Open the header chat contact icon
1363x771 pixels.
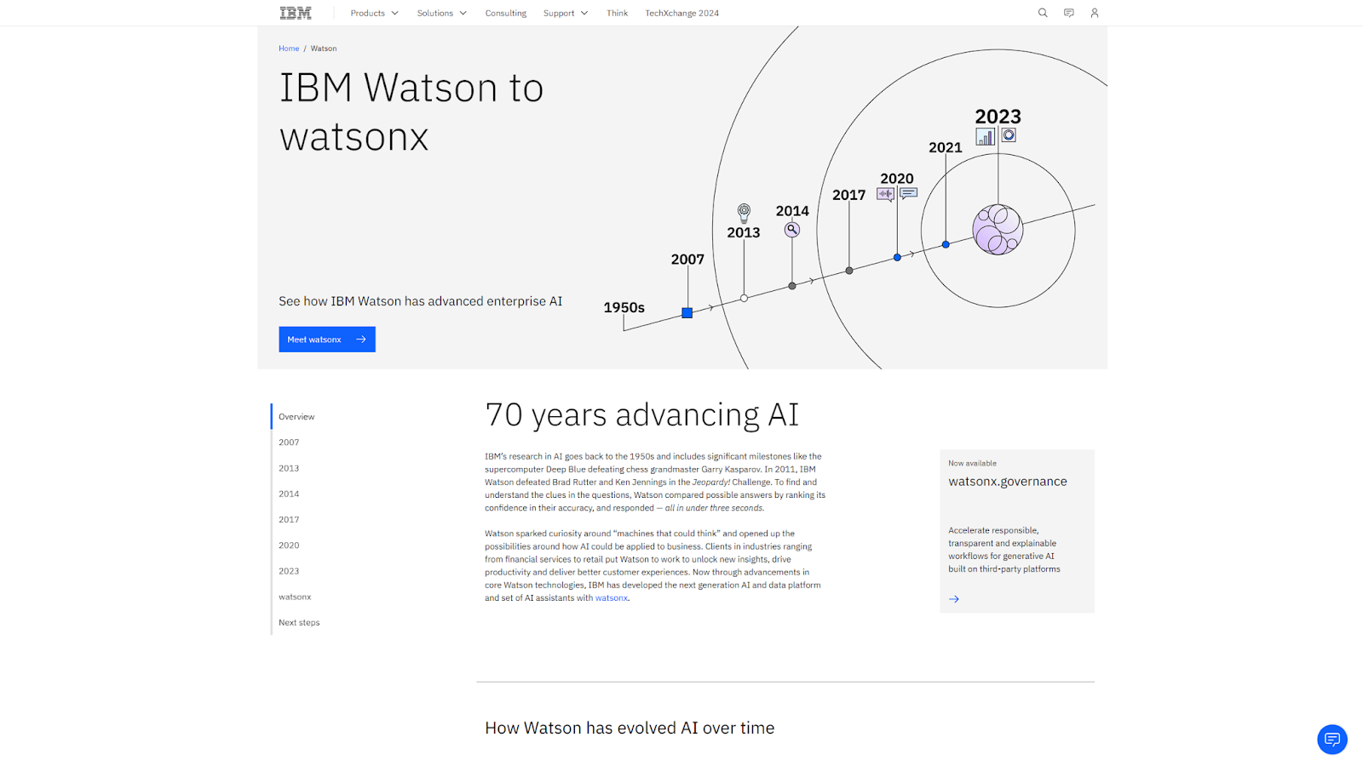(x=1068, y=13)
